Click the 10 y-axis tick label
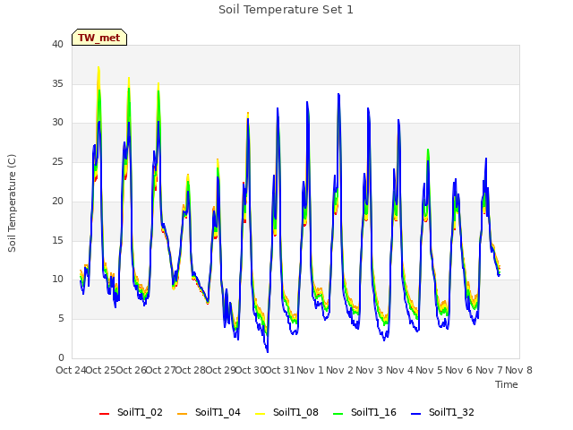 (x=57, y=279)
